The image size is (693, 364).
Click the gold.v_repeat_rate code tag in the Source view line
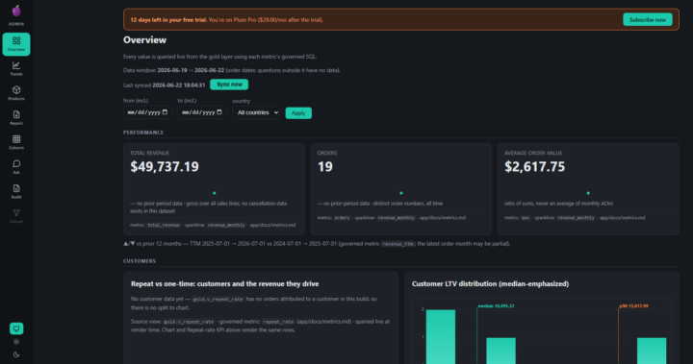pyautogui.click(x=189, y=322)
